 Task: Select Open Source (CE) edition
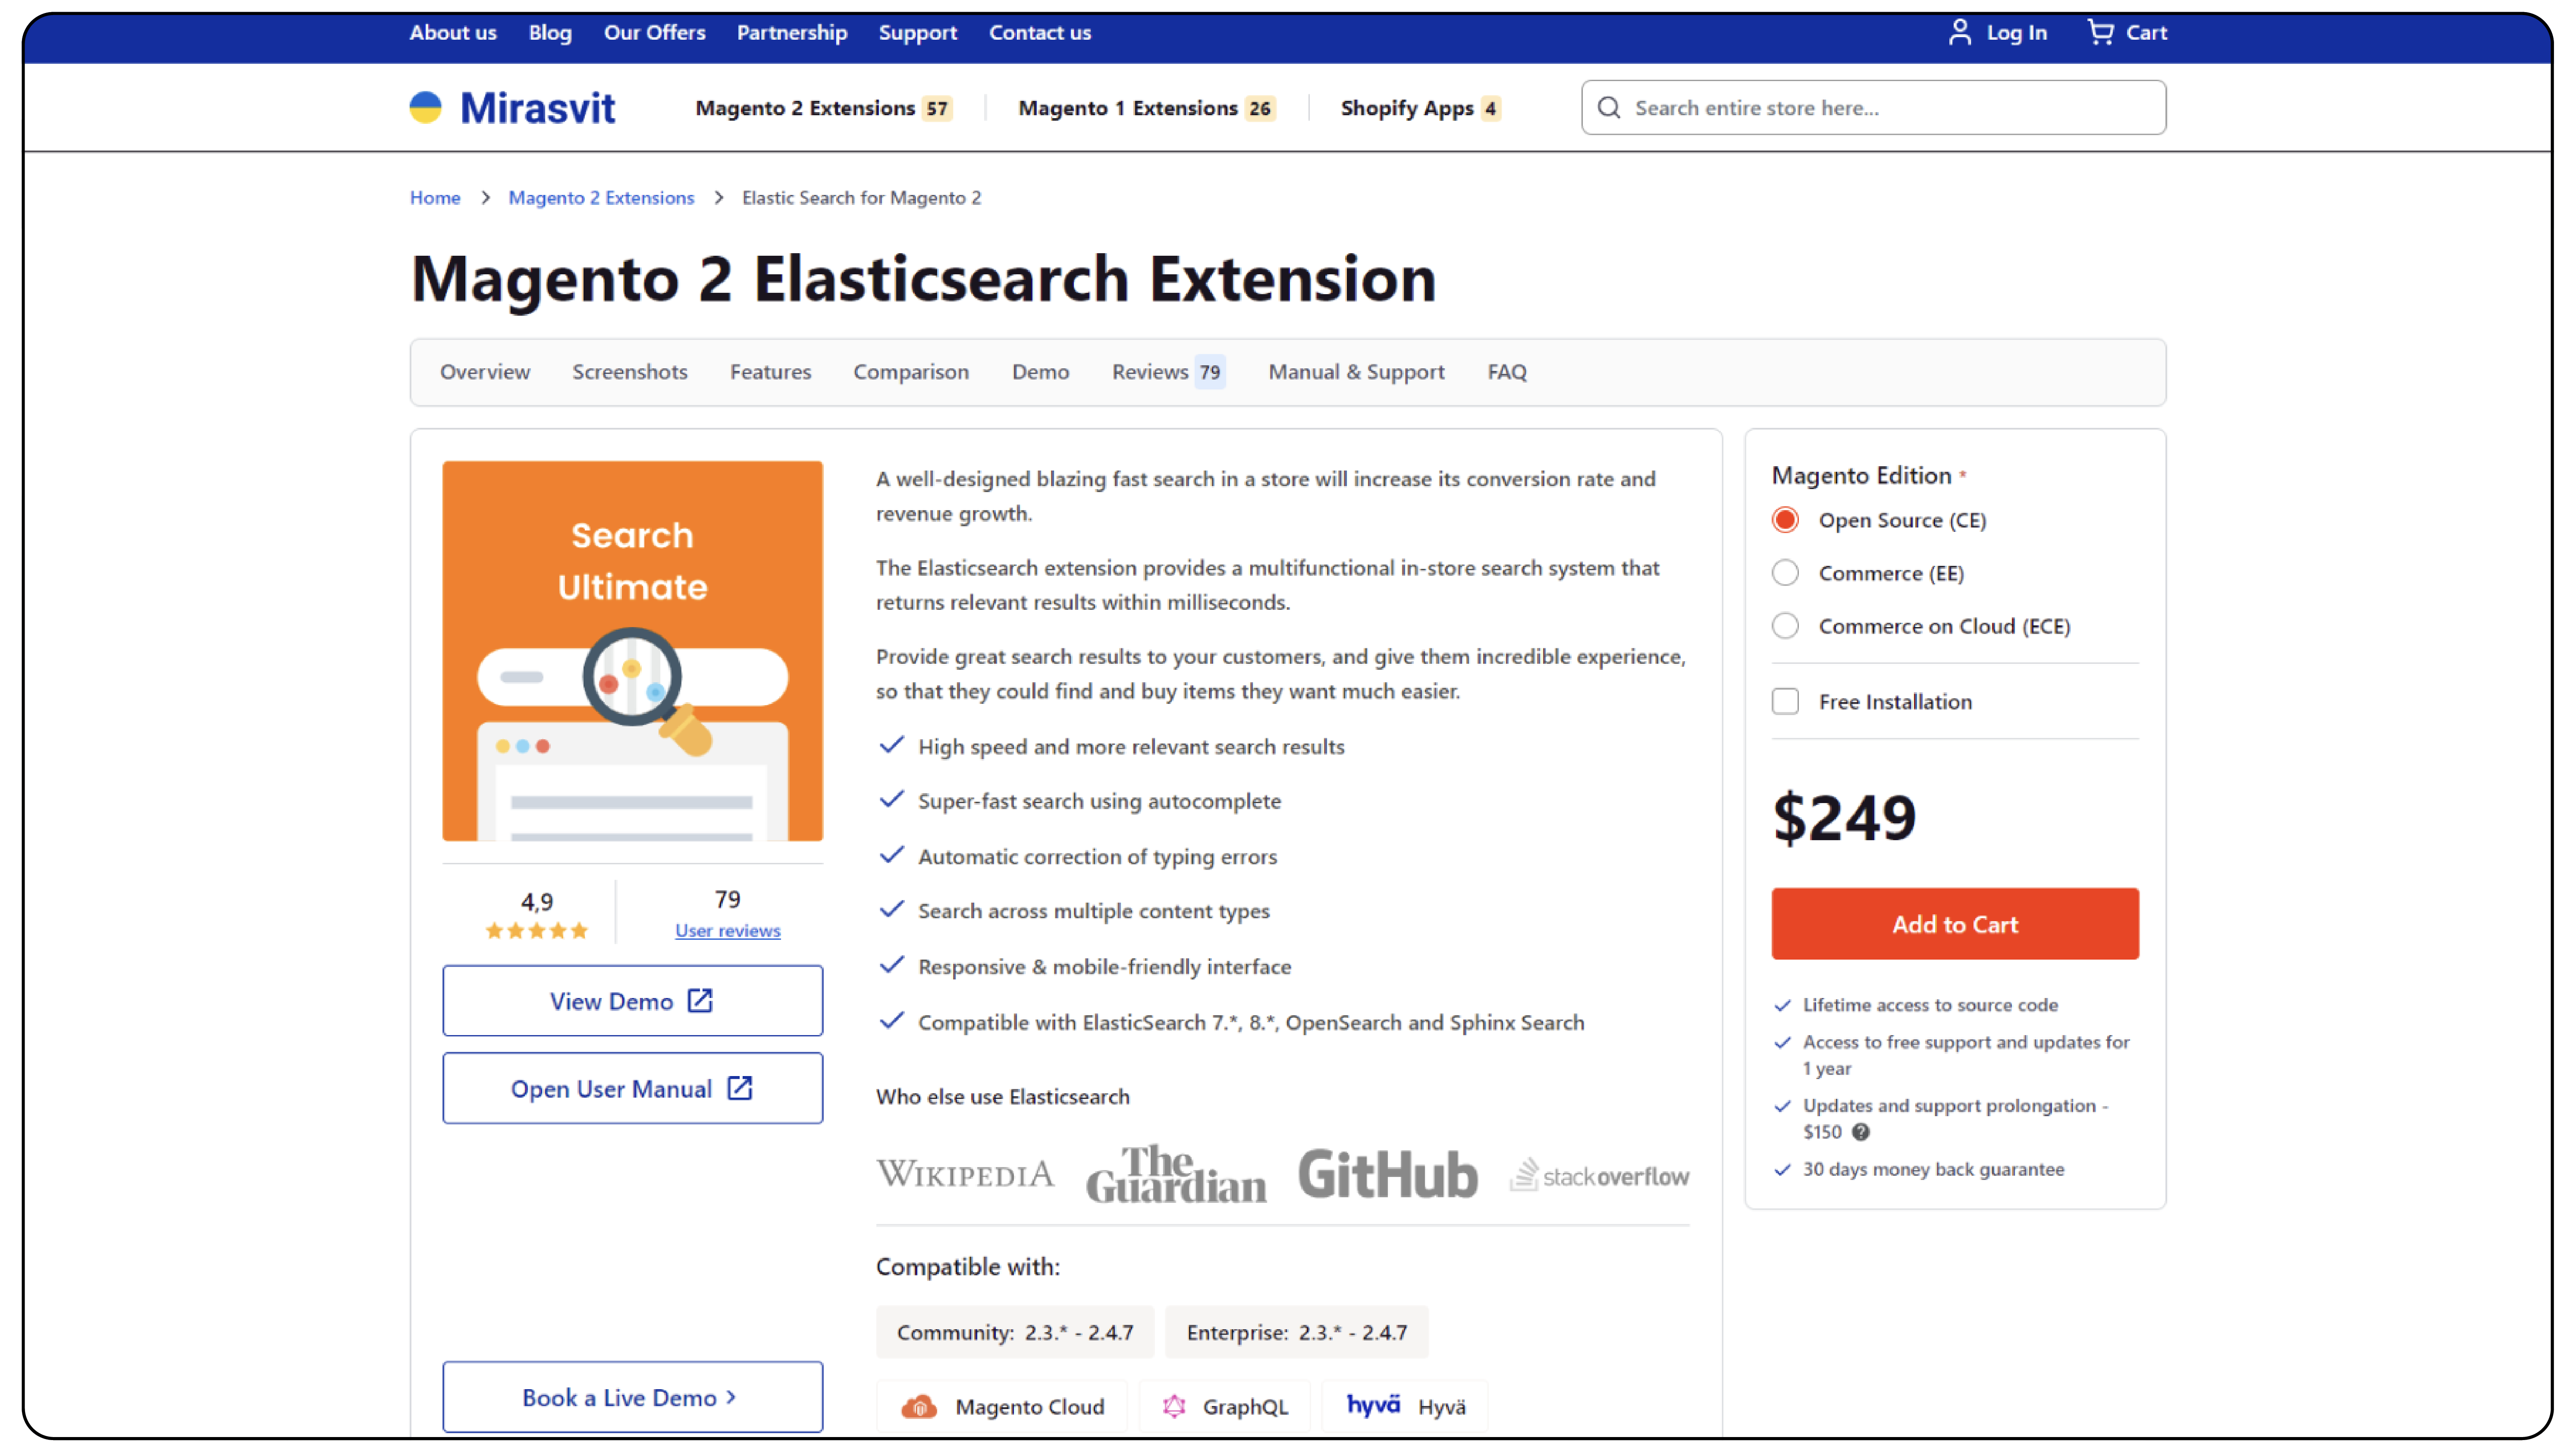[x=1785, y=520]
